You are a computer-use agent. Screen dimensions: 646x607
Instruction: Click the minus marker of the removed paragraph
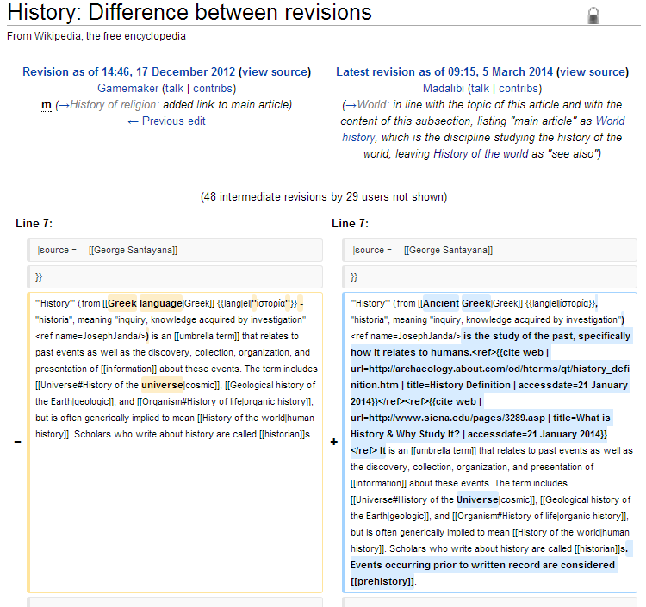coord(18,442)
